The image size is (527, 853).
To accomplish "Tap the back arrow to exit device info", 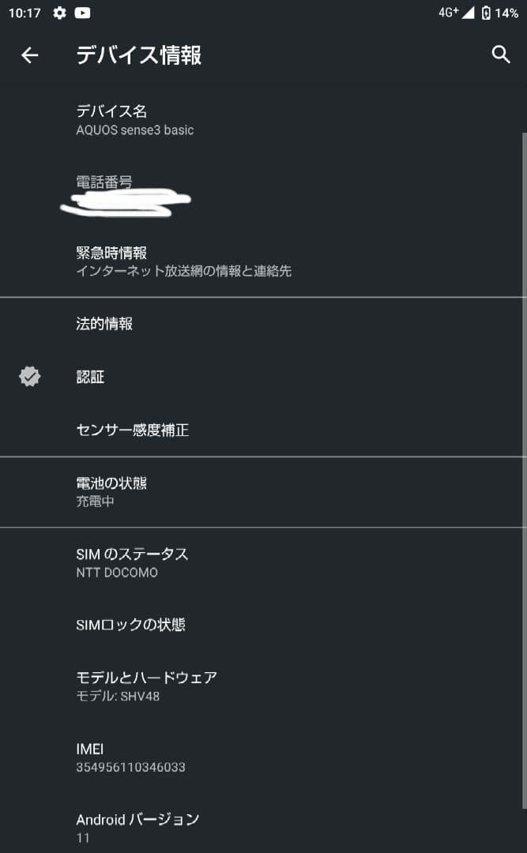I will click(x=29, y=55).
